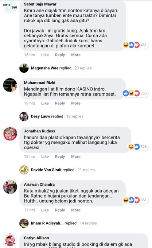Open Jonathan Rudess's profile avatar

(x=10, y=133)
